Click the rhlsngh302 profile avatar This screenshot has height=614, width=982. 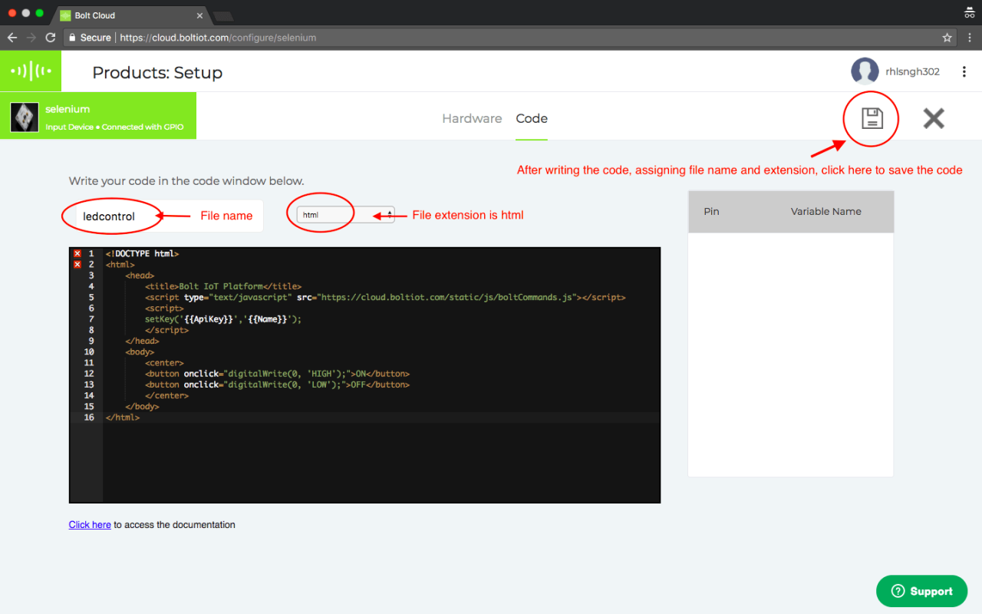click(x=865, y=71)
